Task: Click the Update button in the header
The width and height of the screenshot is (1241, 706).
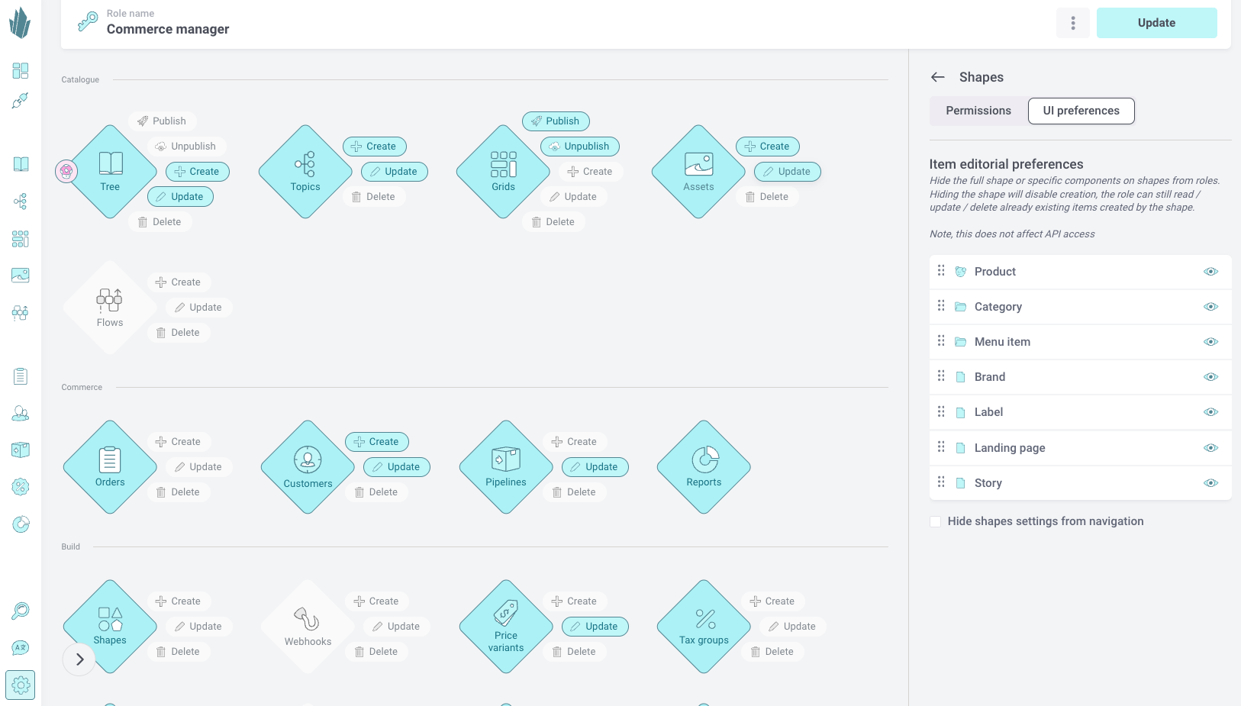Action: 1156,23
